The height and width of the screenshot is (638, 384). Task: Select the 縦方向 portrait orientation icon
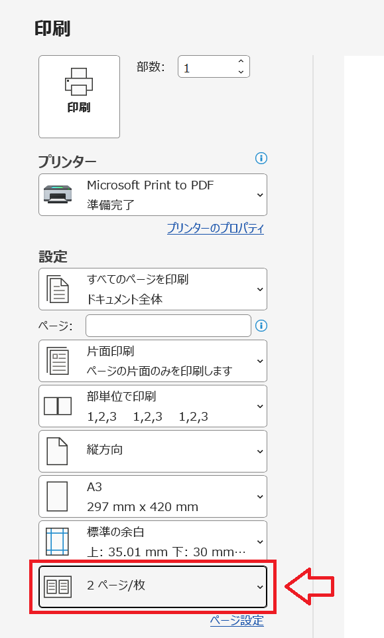(56, 451)
